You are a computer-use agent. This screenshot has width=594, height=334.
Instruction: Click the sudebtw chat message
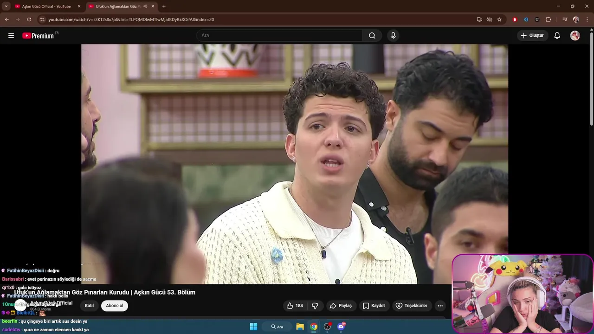(x=45, y=330)
